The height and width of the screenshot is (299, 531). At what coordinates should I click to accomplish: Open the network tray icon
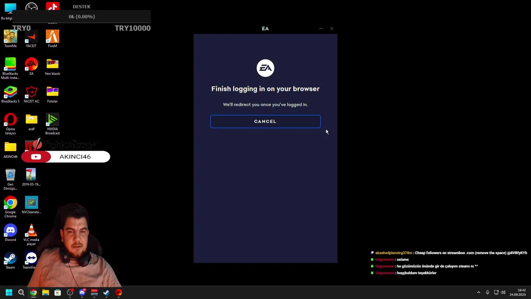[x=496, y=292]
